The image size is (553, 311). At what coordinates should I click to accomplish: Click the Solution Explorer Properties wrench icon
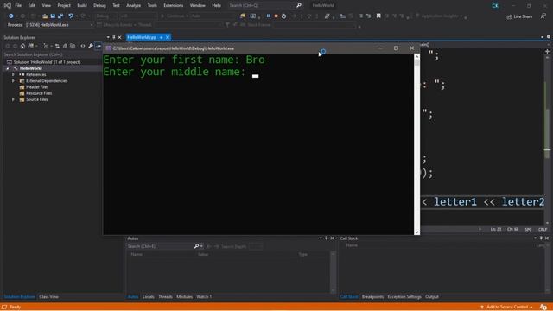(x=91, y=46)
